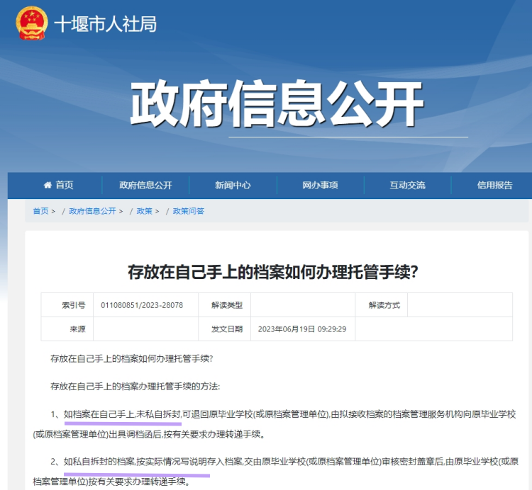Click the 首页 breadcrumb link
The image size is (532, 490).
coord(40,211)
